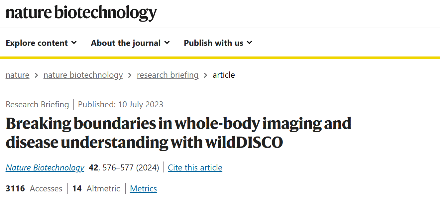Viewport: 440px width, 212px height.
Task: Open the Metrics link
Action: pos(143,189)
